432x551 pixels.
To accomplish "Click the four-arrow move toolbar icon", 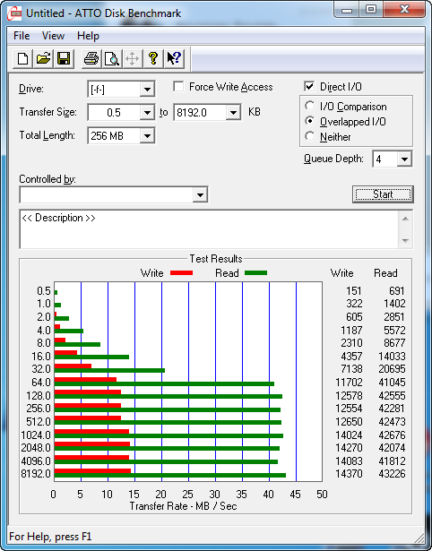I will point(132,58).
